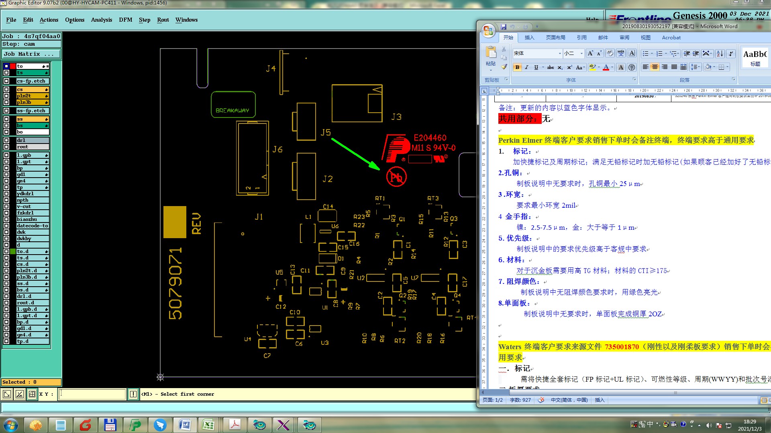Increase indent in Word
Screen dimensions: 771x433
tap(696, 53)
